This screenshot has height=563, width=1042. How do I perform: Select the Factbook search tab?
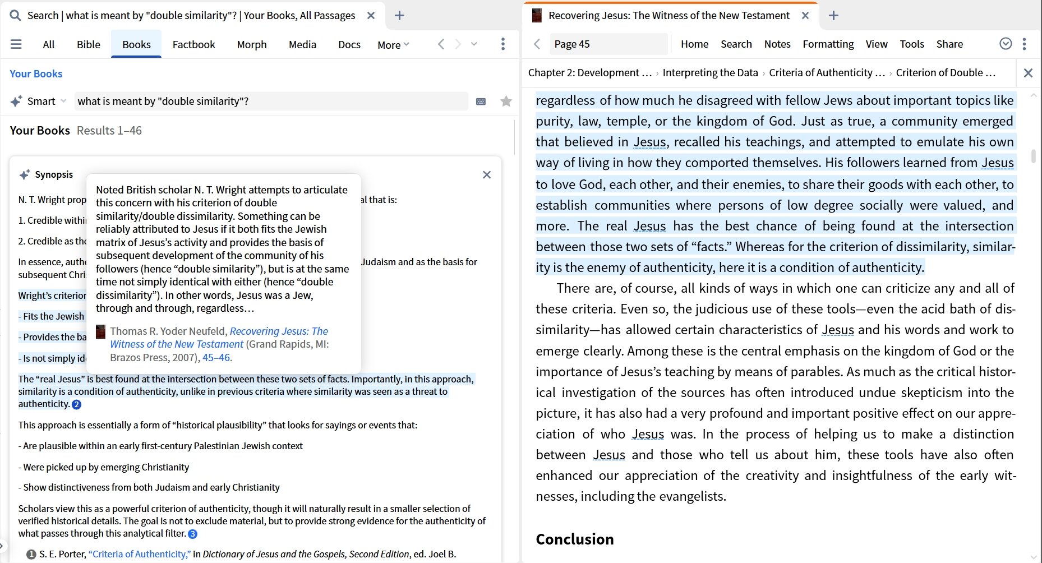[x=193, y=44]
